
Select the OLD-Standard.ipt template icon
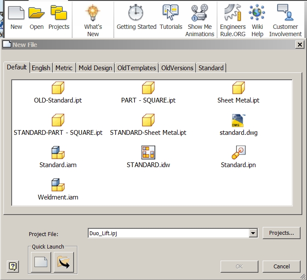point(58,88)
